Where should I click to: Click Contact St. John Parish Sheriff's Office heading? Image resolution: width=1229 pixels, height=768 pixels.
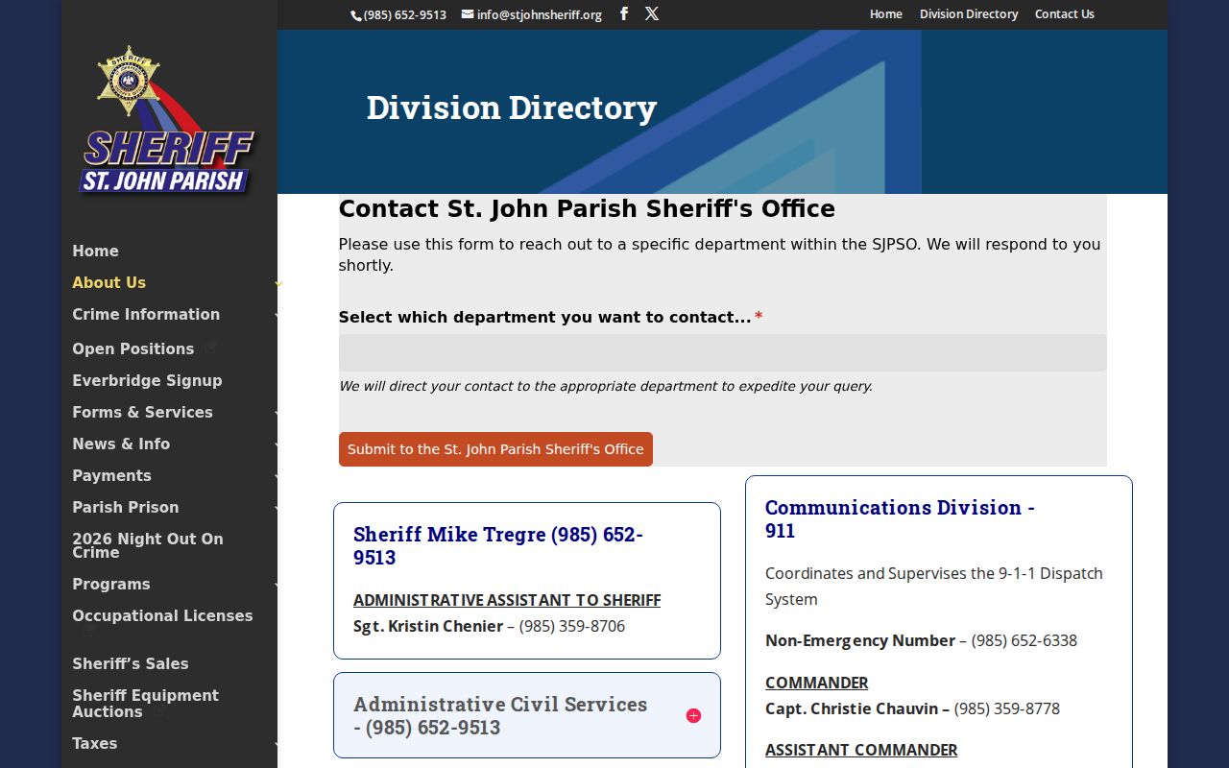click(x=587, y=209)
